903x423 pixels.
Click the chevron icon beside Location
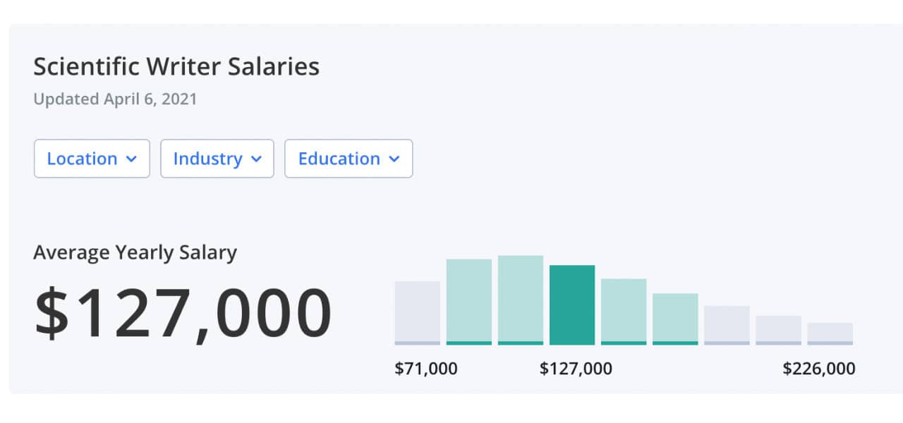coord(131,159)
